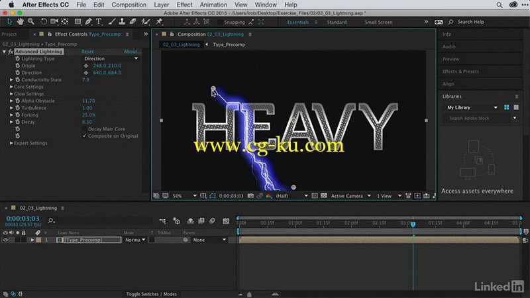Select the Roto Brush tool
Viewport: 530px width, 298px height.
(146, 22)
